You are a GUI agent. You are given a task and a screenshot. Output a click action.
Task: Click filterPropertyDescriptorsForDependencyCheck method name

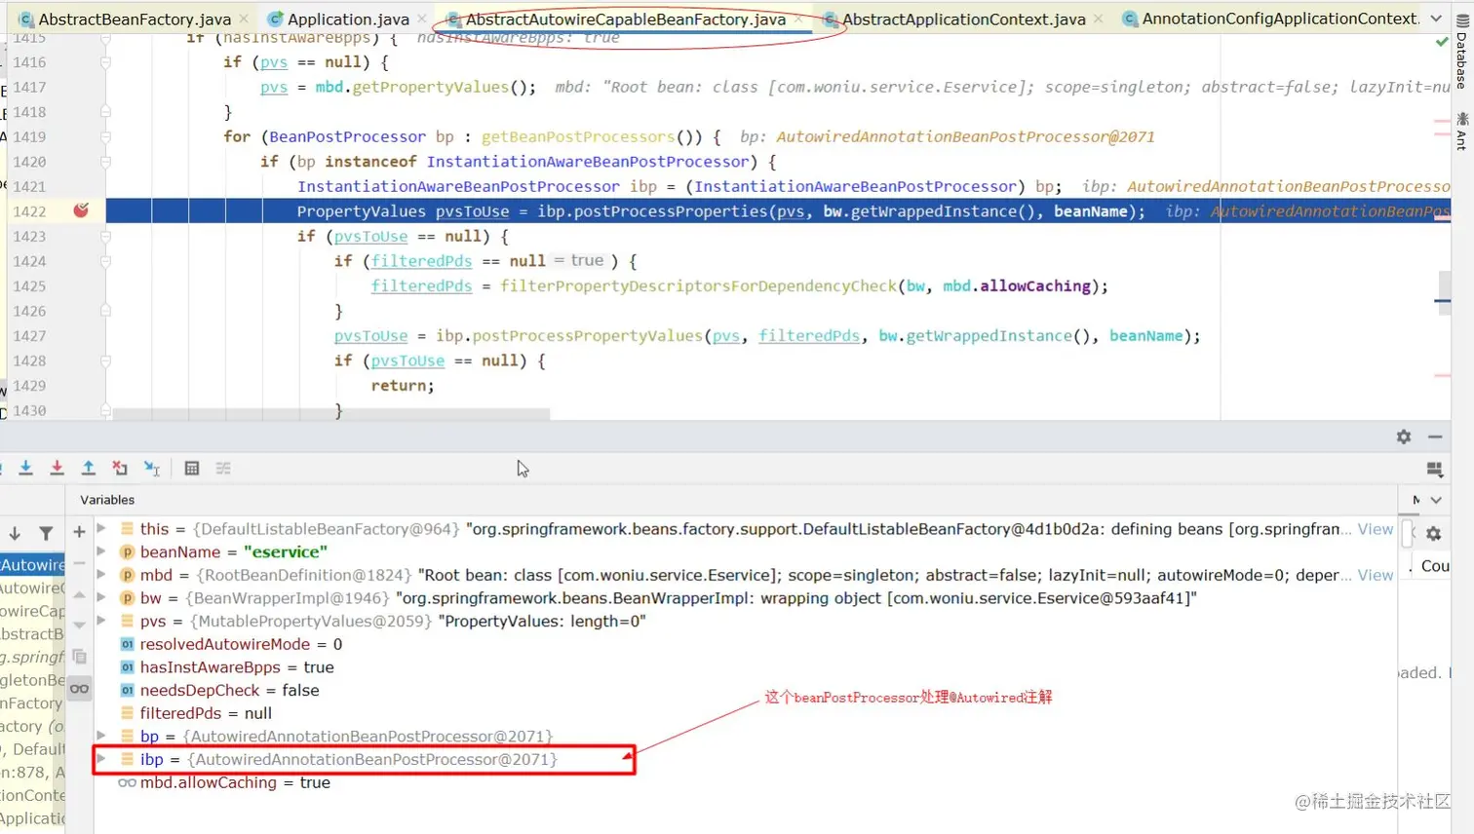coord(698,286)
